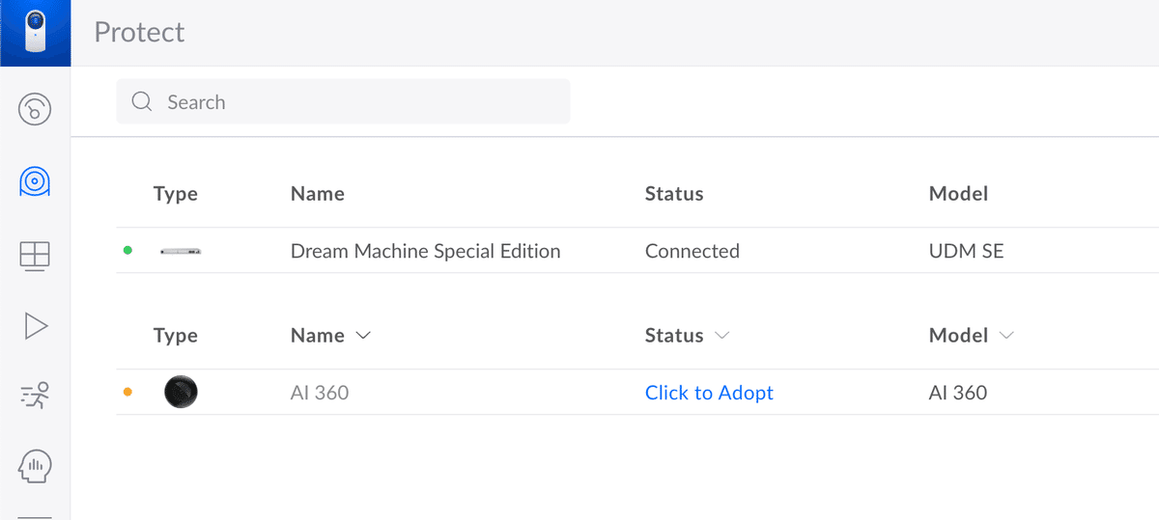Image resolution: width=1159 pixels, height=520 pixels.
Task: Select the Dream Machine Special Edition name
Action: pos(425,251)
